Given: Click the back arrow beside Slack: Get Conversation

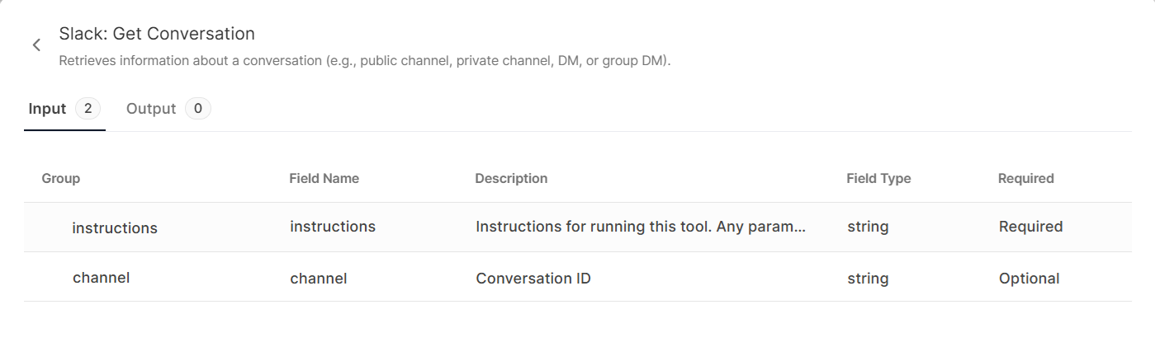Looking at the screenshot, I should (36, 45).
